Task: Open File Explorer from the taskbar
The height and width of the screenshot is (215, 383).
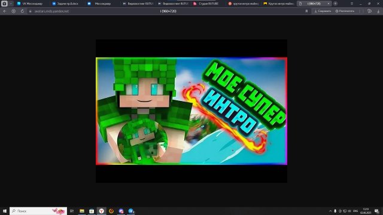Action: 82,211
